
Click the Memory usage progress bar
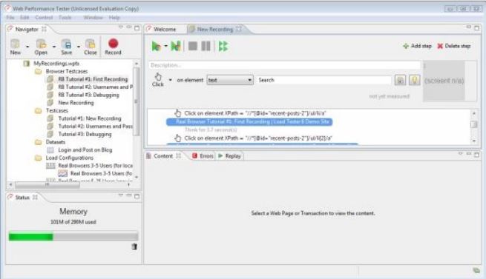[x=73, y=237]
